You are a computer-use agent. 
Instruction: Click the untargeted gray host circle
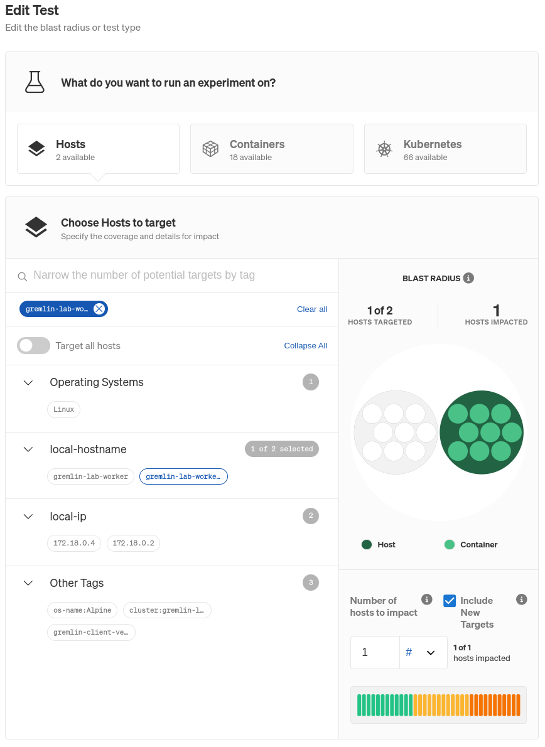point(396,432)
